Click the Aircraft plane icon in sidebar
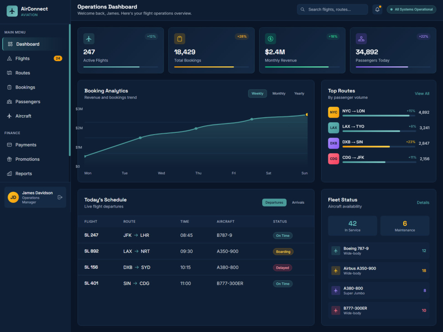443x332 pixels. click(9, 116)
